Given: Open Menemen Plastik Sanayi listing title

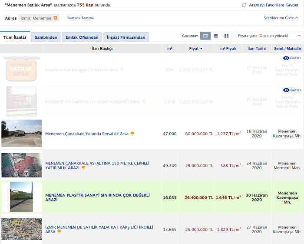Looking at the screenshot, I should [x=98, y=197].
